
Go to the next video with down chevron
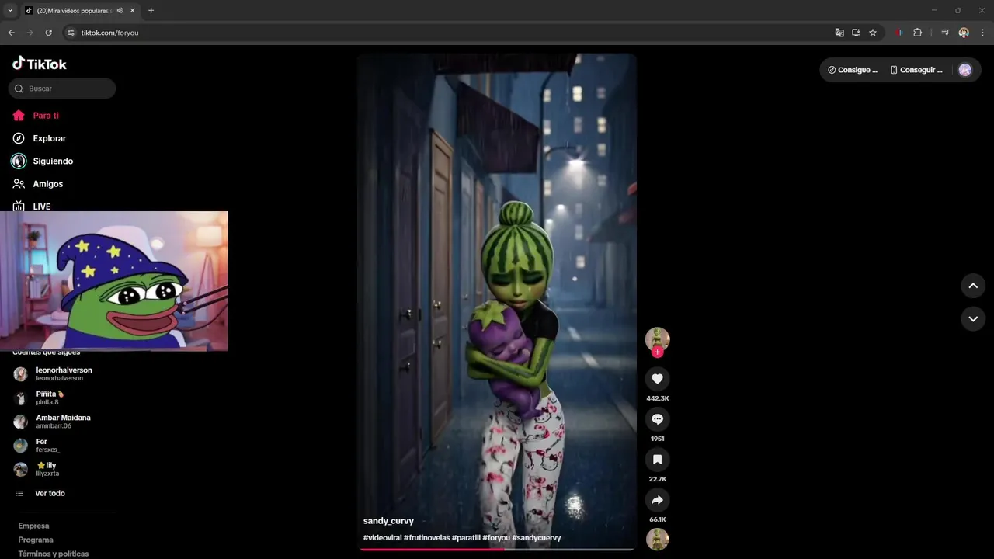click(973, 318)
